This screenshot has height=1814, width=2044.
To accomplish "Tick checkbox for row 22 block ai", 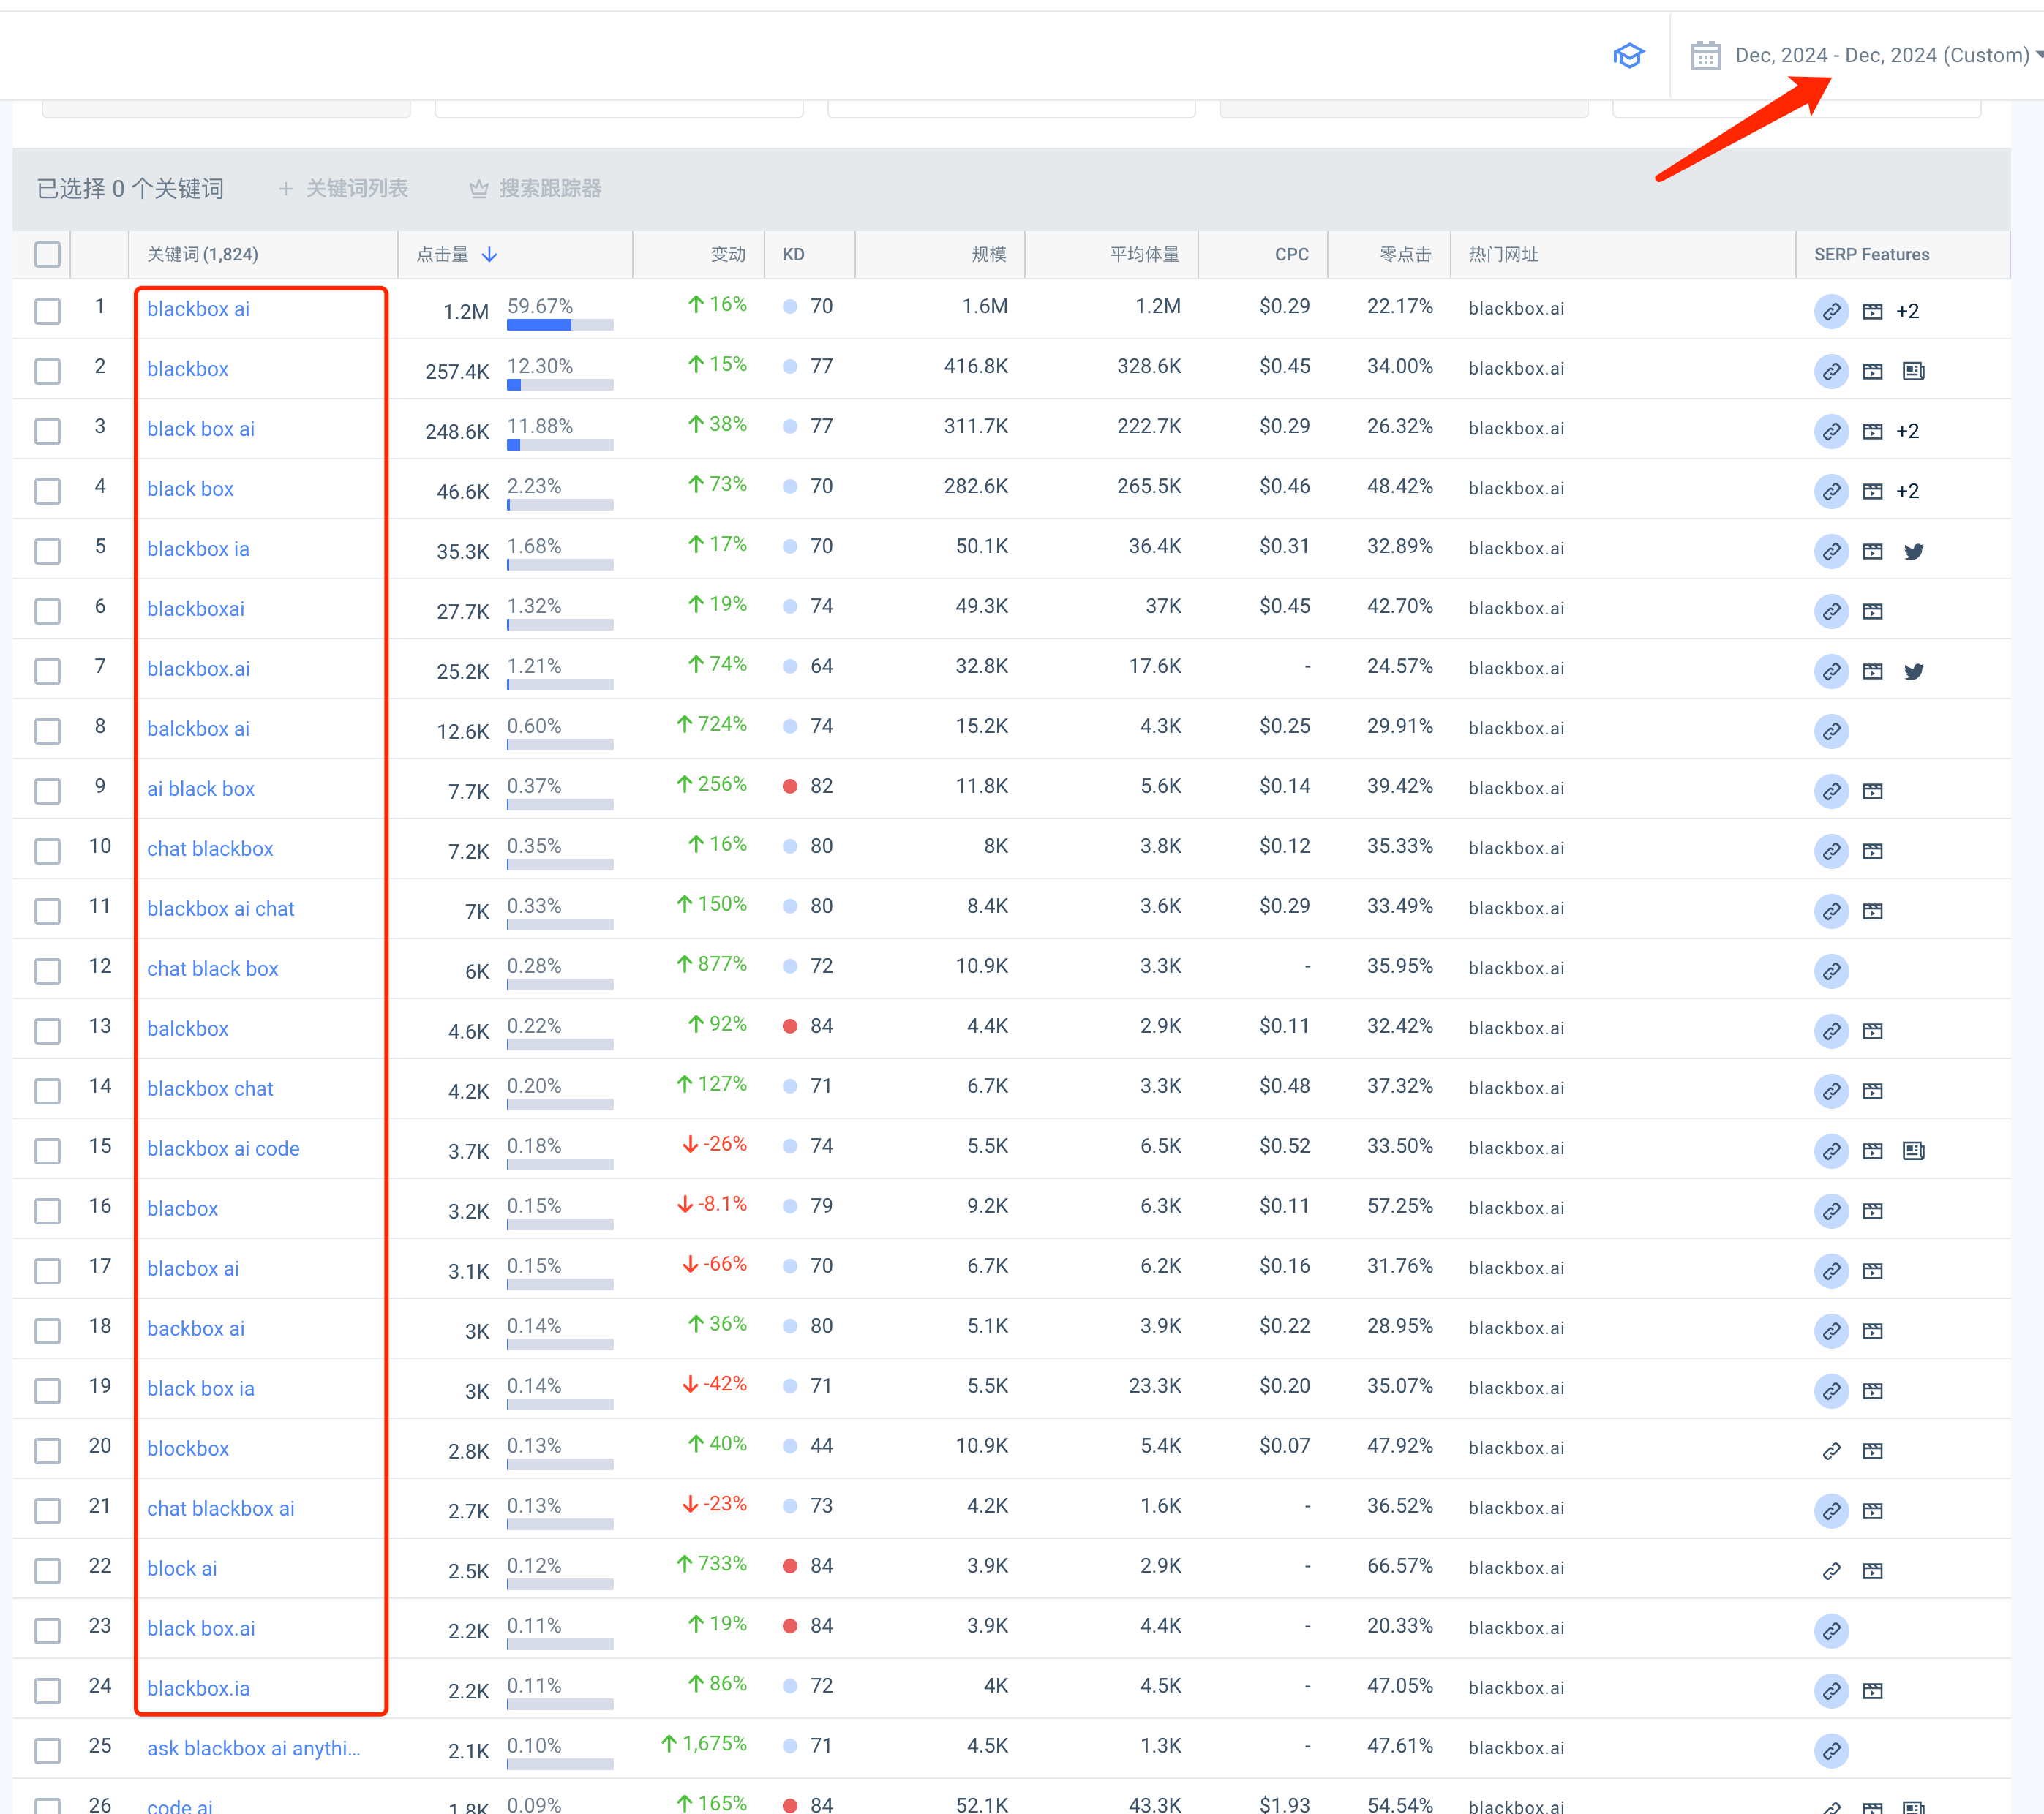I will 47,1571.
